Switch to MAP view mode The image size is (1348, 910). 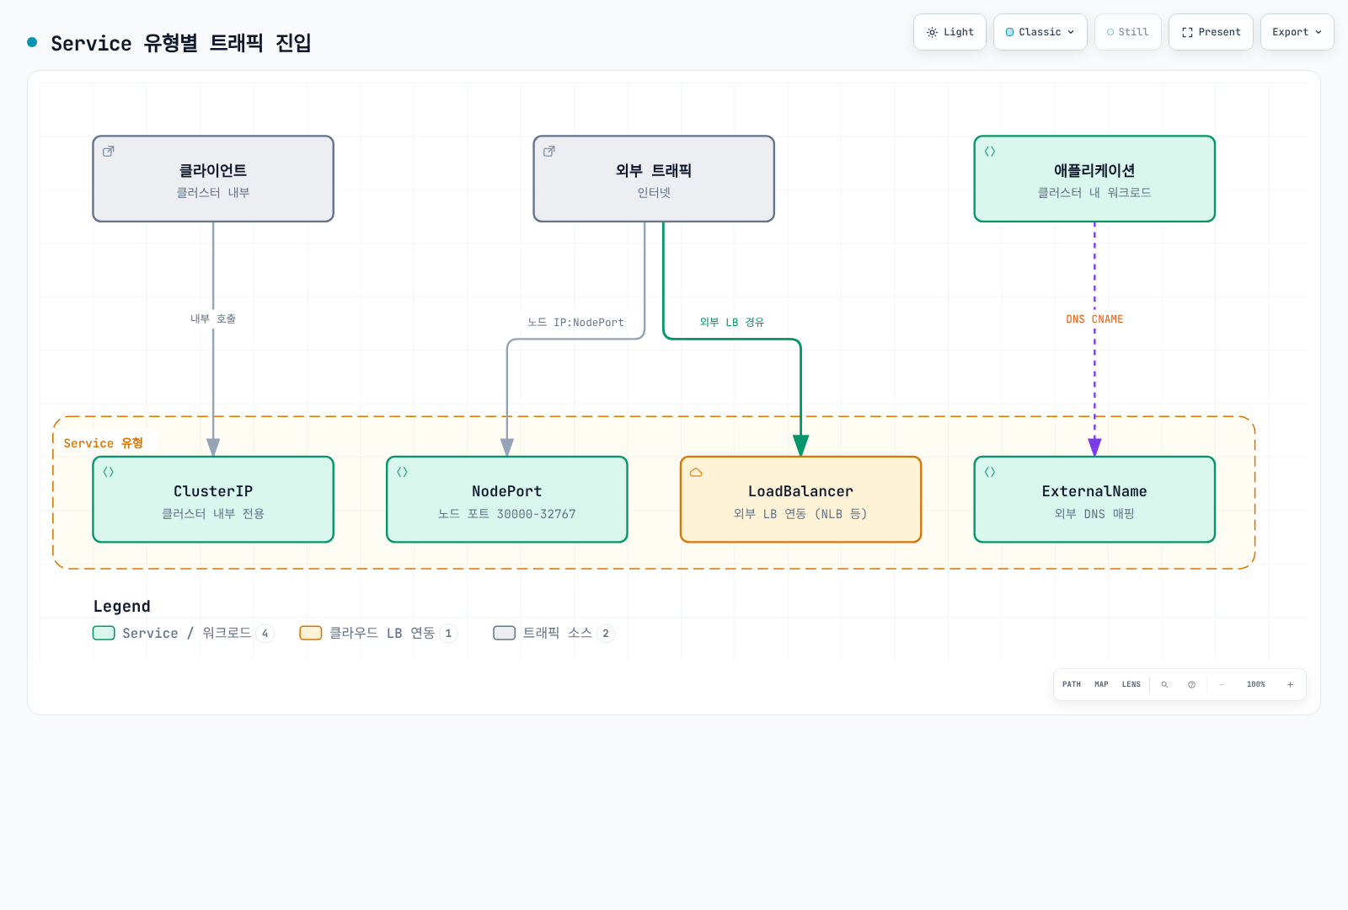[1101, 685]
